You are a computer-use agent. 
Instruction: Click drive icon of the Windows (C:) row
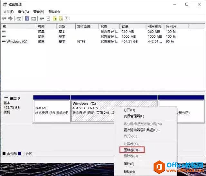(x=4, y=42)
